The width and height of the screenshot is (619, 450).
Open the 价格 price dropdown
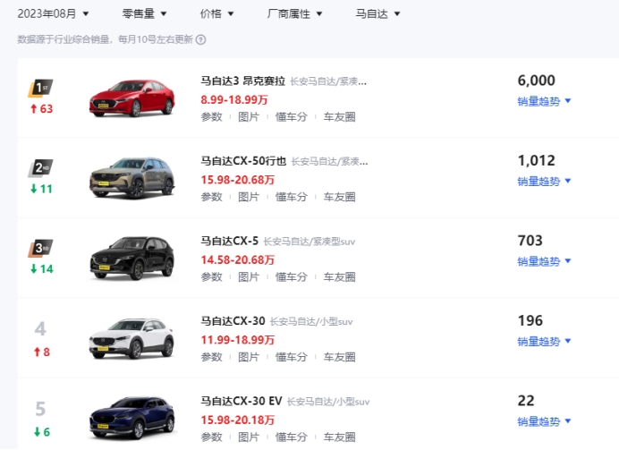tap(216, 13)
